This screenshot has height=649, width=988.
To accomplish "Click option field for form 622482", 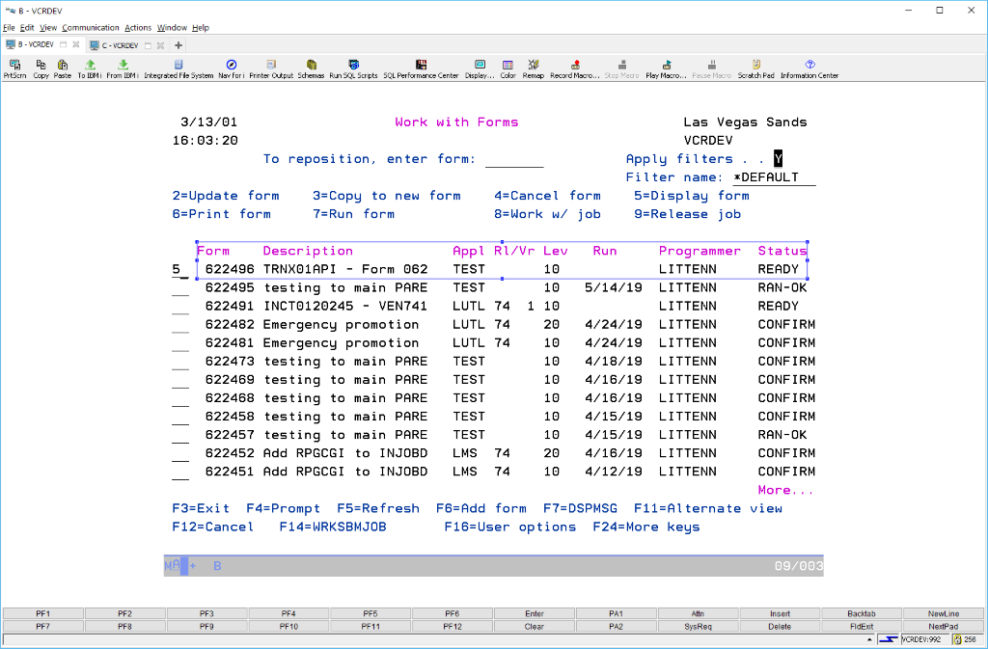I will pos(180,325).
